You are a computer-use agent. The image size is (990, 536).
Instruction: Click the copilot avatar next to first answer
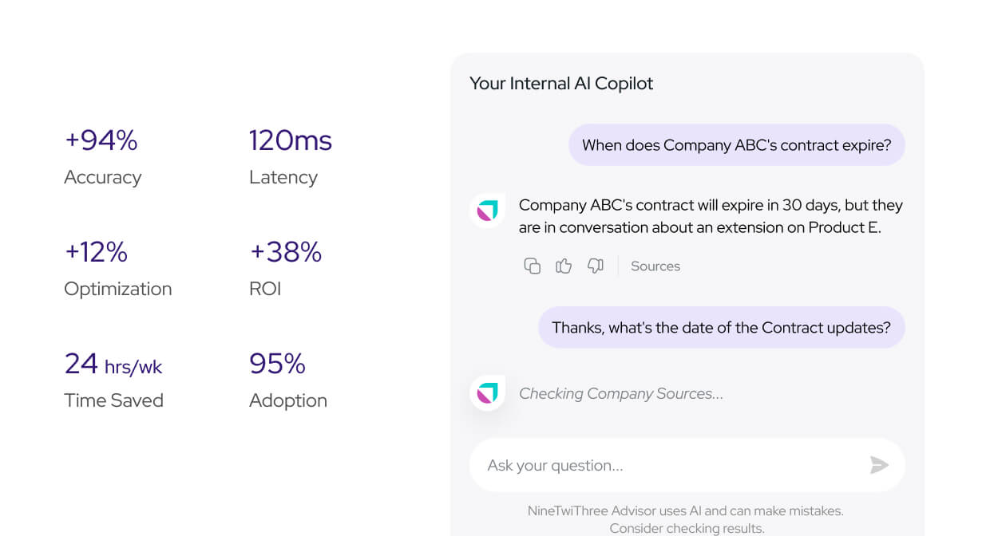point(487,211)
